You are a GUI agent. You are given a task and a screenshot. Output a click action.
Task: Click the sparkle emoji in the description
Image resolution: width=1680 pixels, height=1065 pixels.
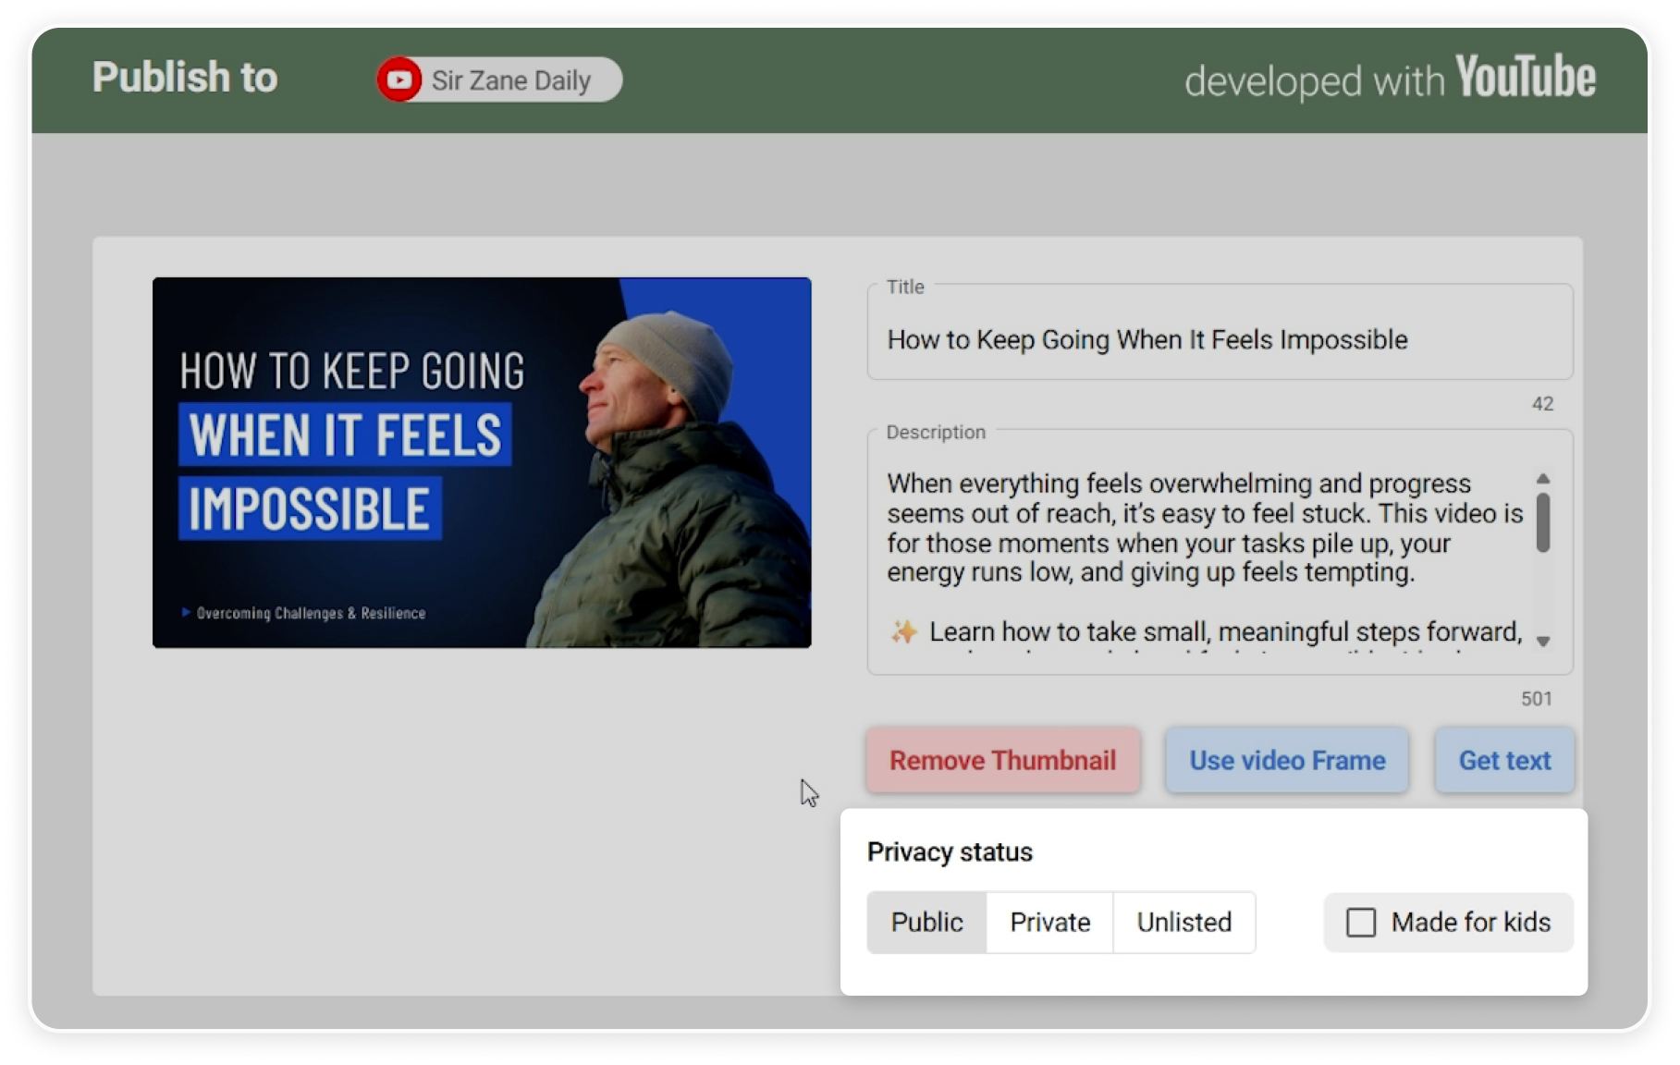click(x=903, y=632)
